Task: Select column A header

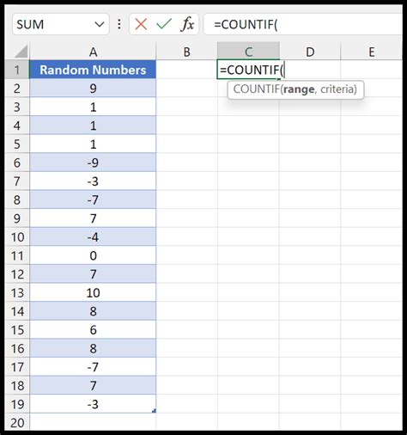Action: point(93,52)
